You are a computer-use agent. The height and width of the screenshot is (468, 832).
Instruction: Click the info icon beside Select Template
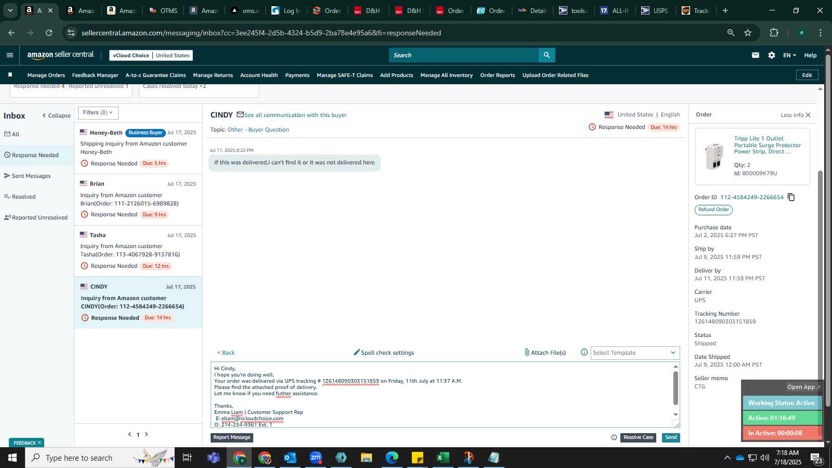(584, 353)
